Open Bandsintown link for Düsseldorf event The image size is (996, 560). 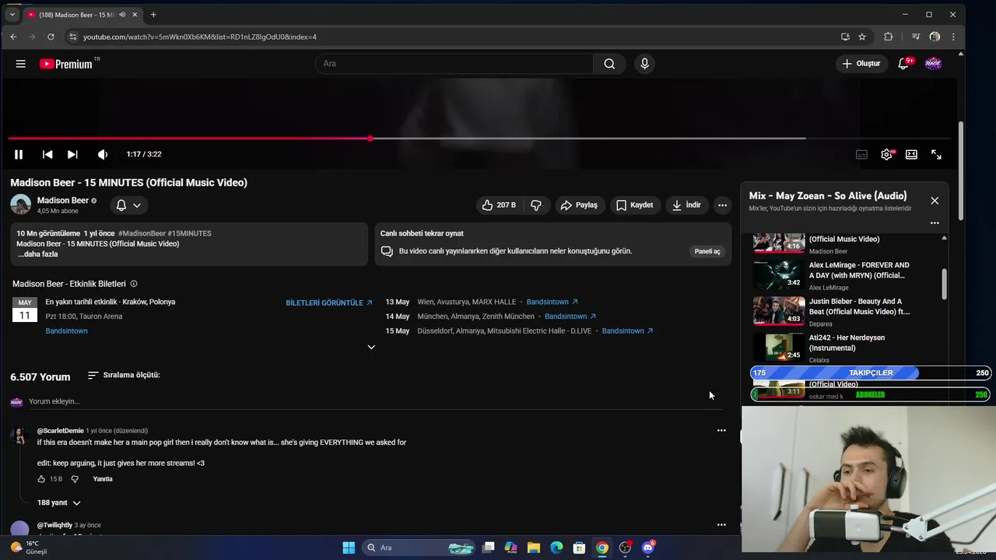[627, 331]
